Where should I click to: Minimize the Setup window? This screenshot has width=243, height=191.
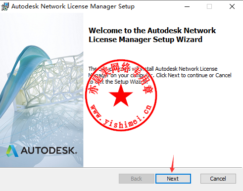(x=187, y=6)
